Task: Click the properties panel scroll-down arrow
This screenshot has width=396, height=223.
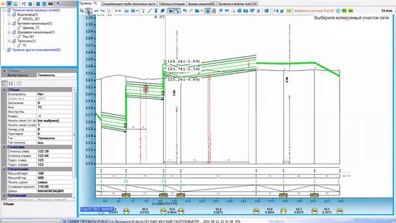Action: [74, 198]
